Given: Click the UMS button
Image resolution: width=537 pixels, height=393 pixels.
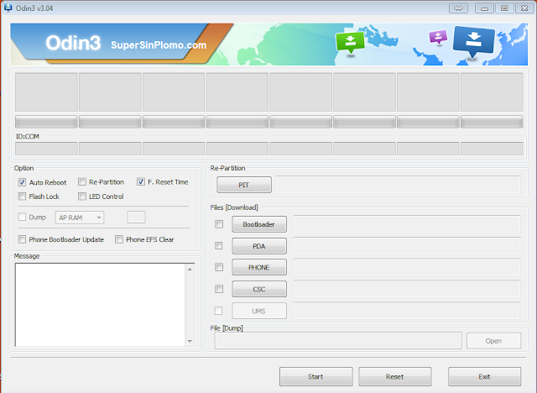Looking at the screenshot, I should (x=259, y=311).
